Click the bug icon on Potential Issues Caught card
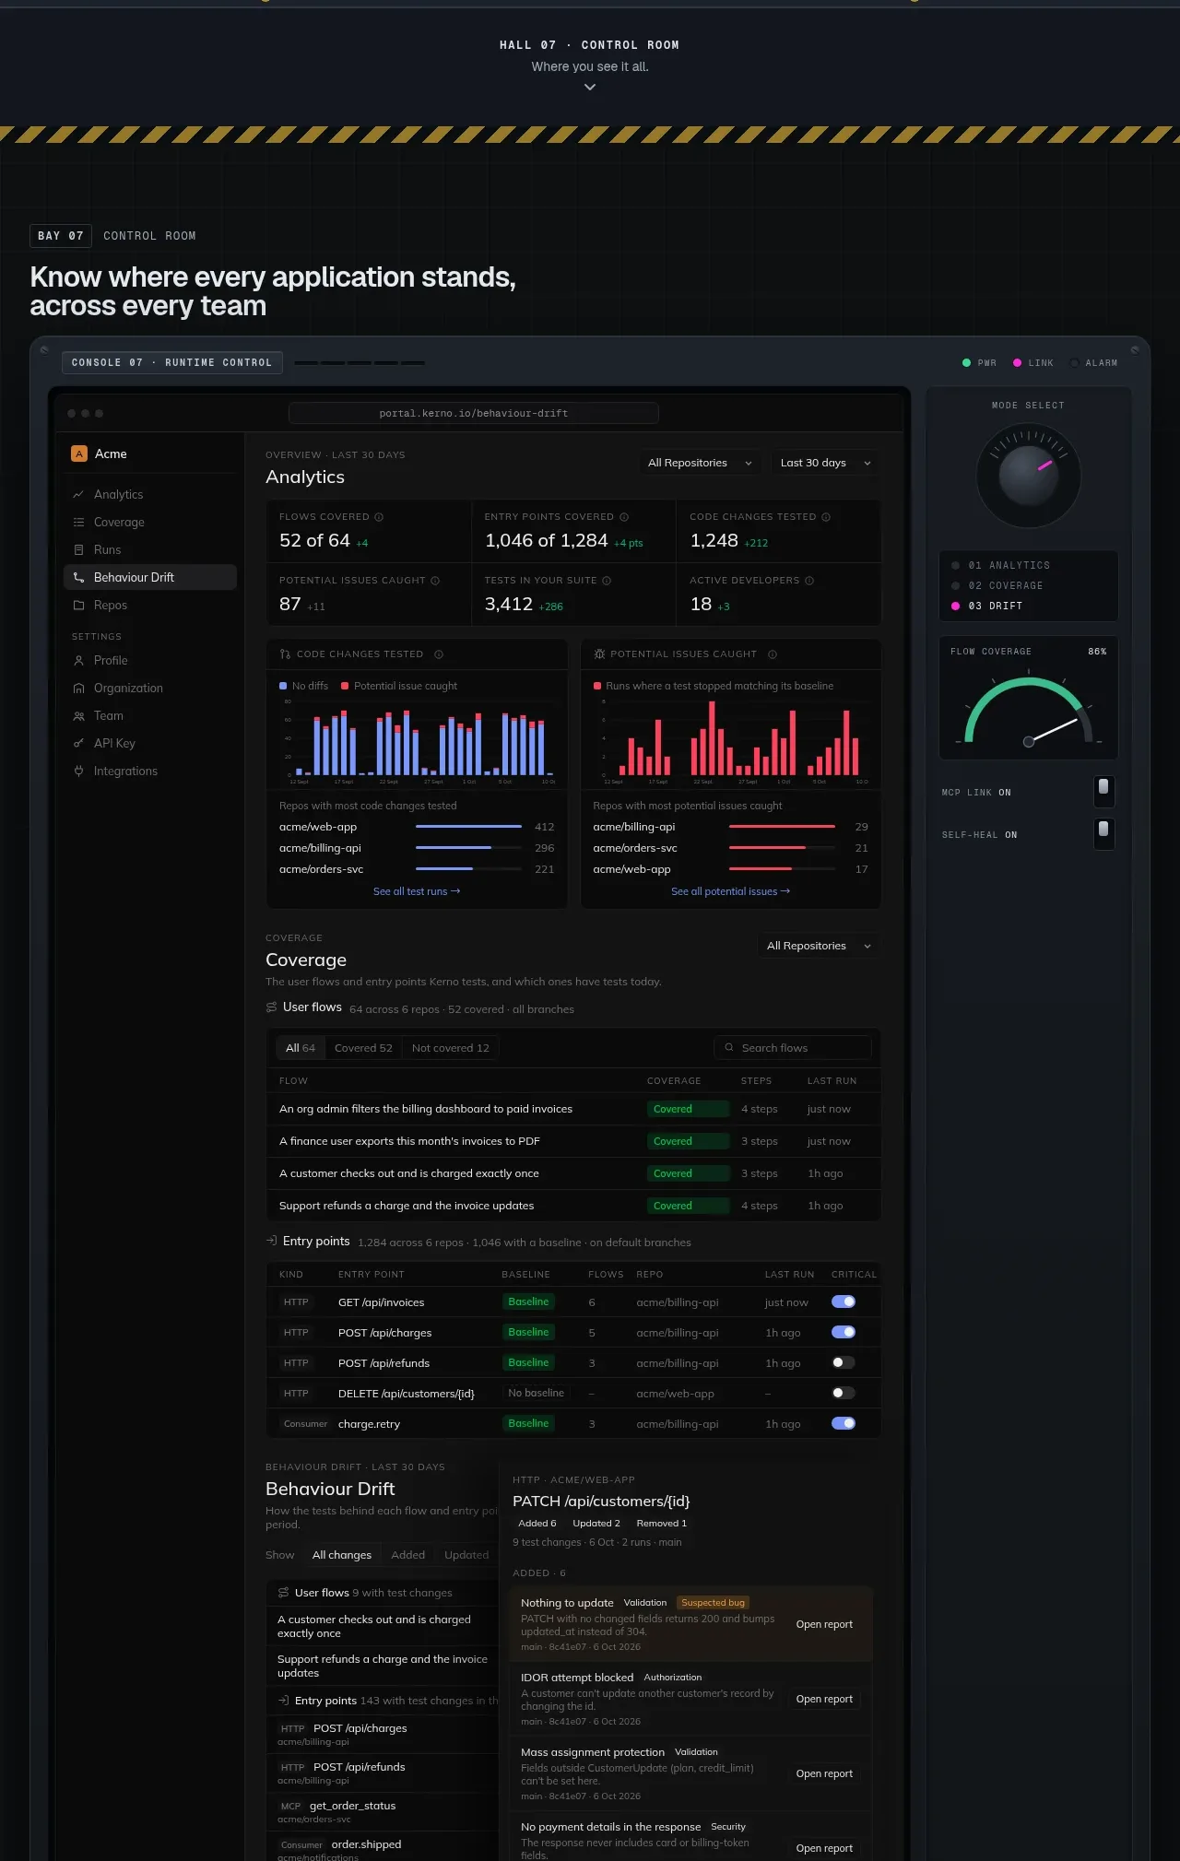1180x1861 pixels. 599,654
